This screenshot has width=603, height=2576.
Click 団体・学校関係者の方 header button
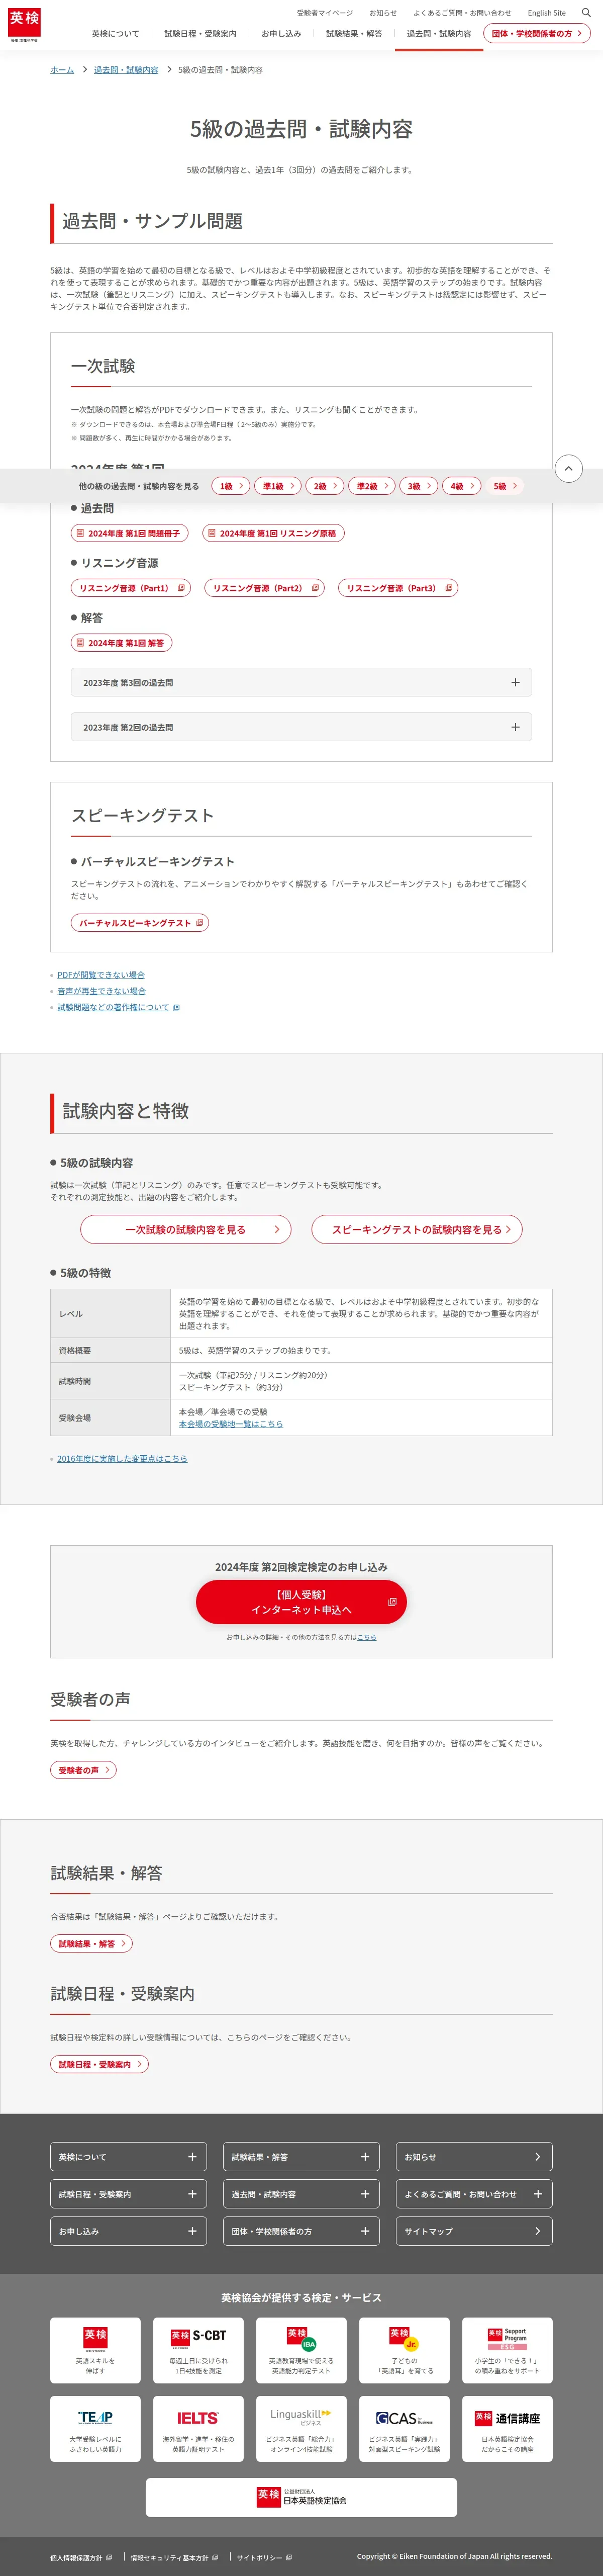point(537,34)
